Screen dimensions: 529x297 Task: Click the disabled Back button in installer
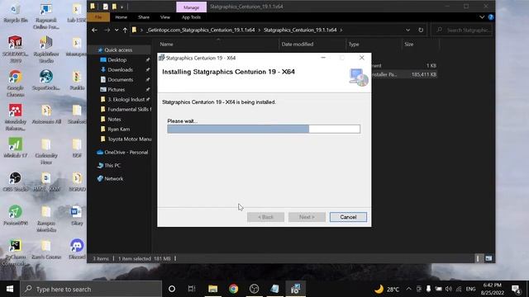[265, 217]
